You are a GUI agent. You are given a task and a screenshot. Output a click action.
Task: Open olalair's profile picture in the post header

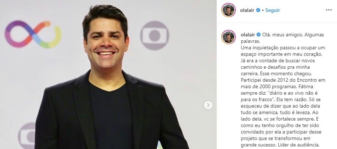point(229,10)
